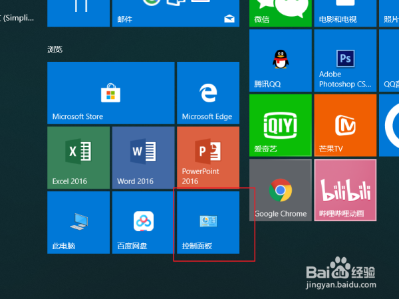Launch the QQ音乐 tile beside Photoshop
Viewport: 399px width, 299px height.
click(389, 60)
